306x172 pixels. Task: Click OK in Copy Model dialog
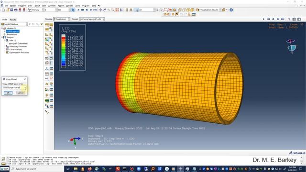[8, 93]
